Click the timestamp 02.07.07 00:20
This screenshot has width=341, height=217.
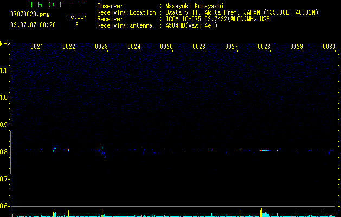coord(33,25)
